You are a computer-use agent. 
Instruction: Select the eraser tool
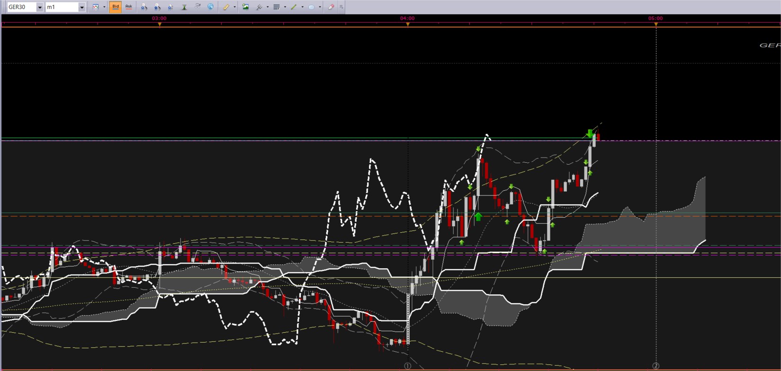(x=331, y=7)
